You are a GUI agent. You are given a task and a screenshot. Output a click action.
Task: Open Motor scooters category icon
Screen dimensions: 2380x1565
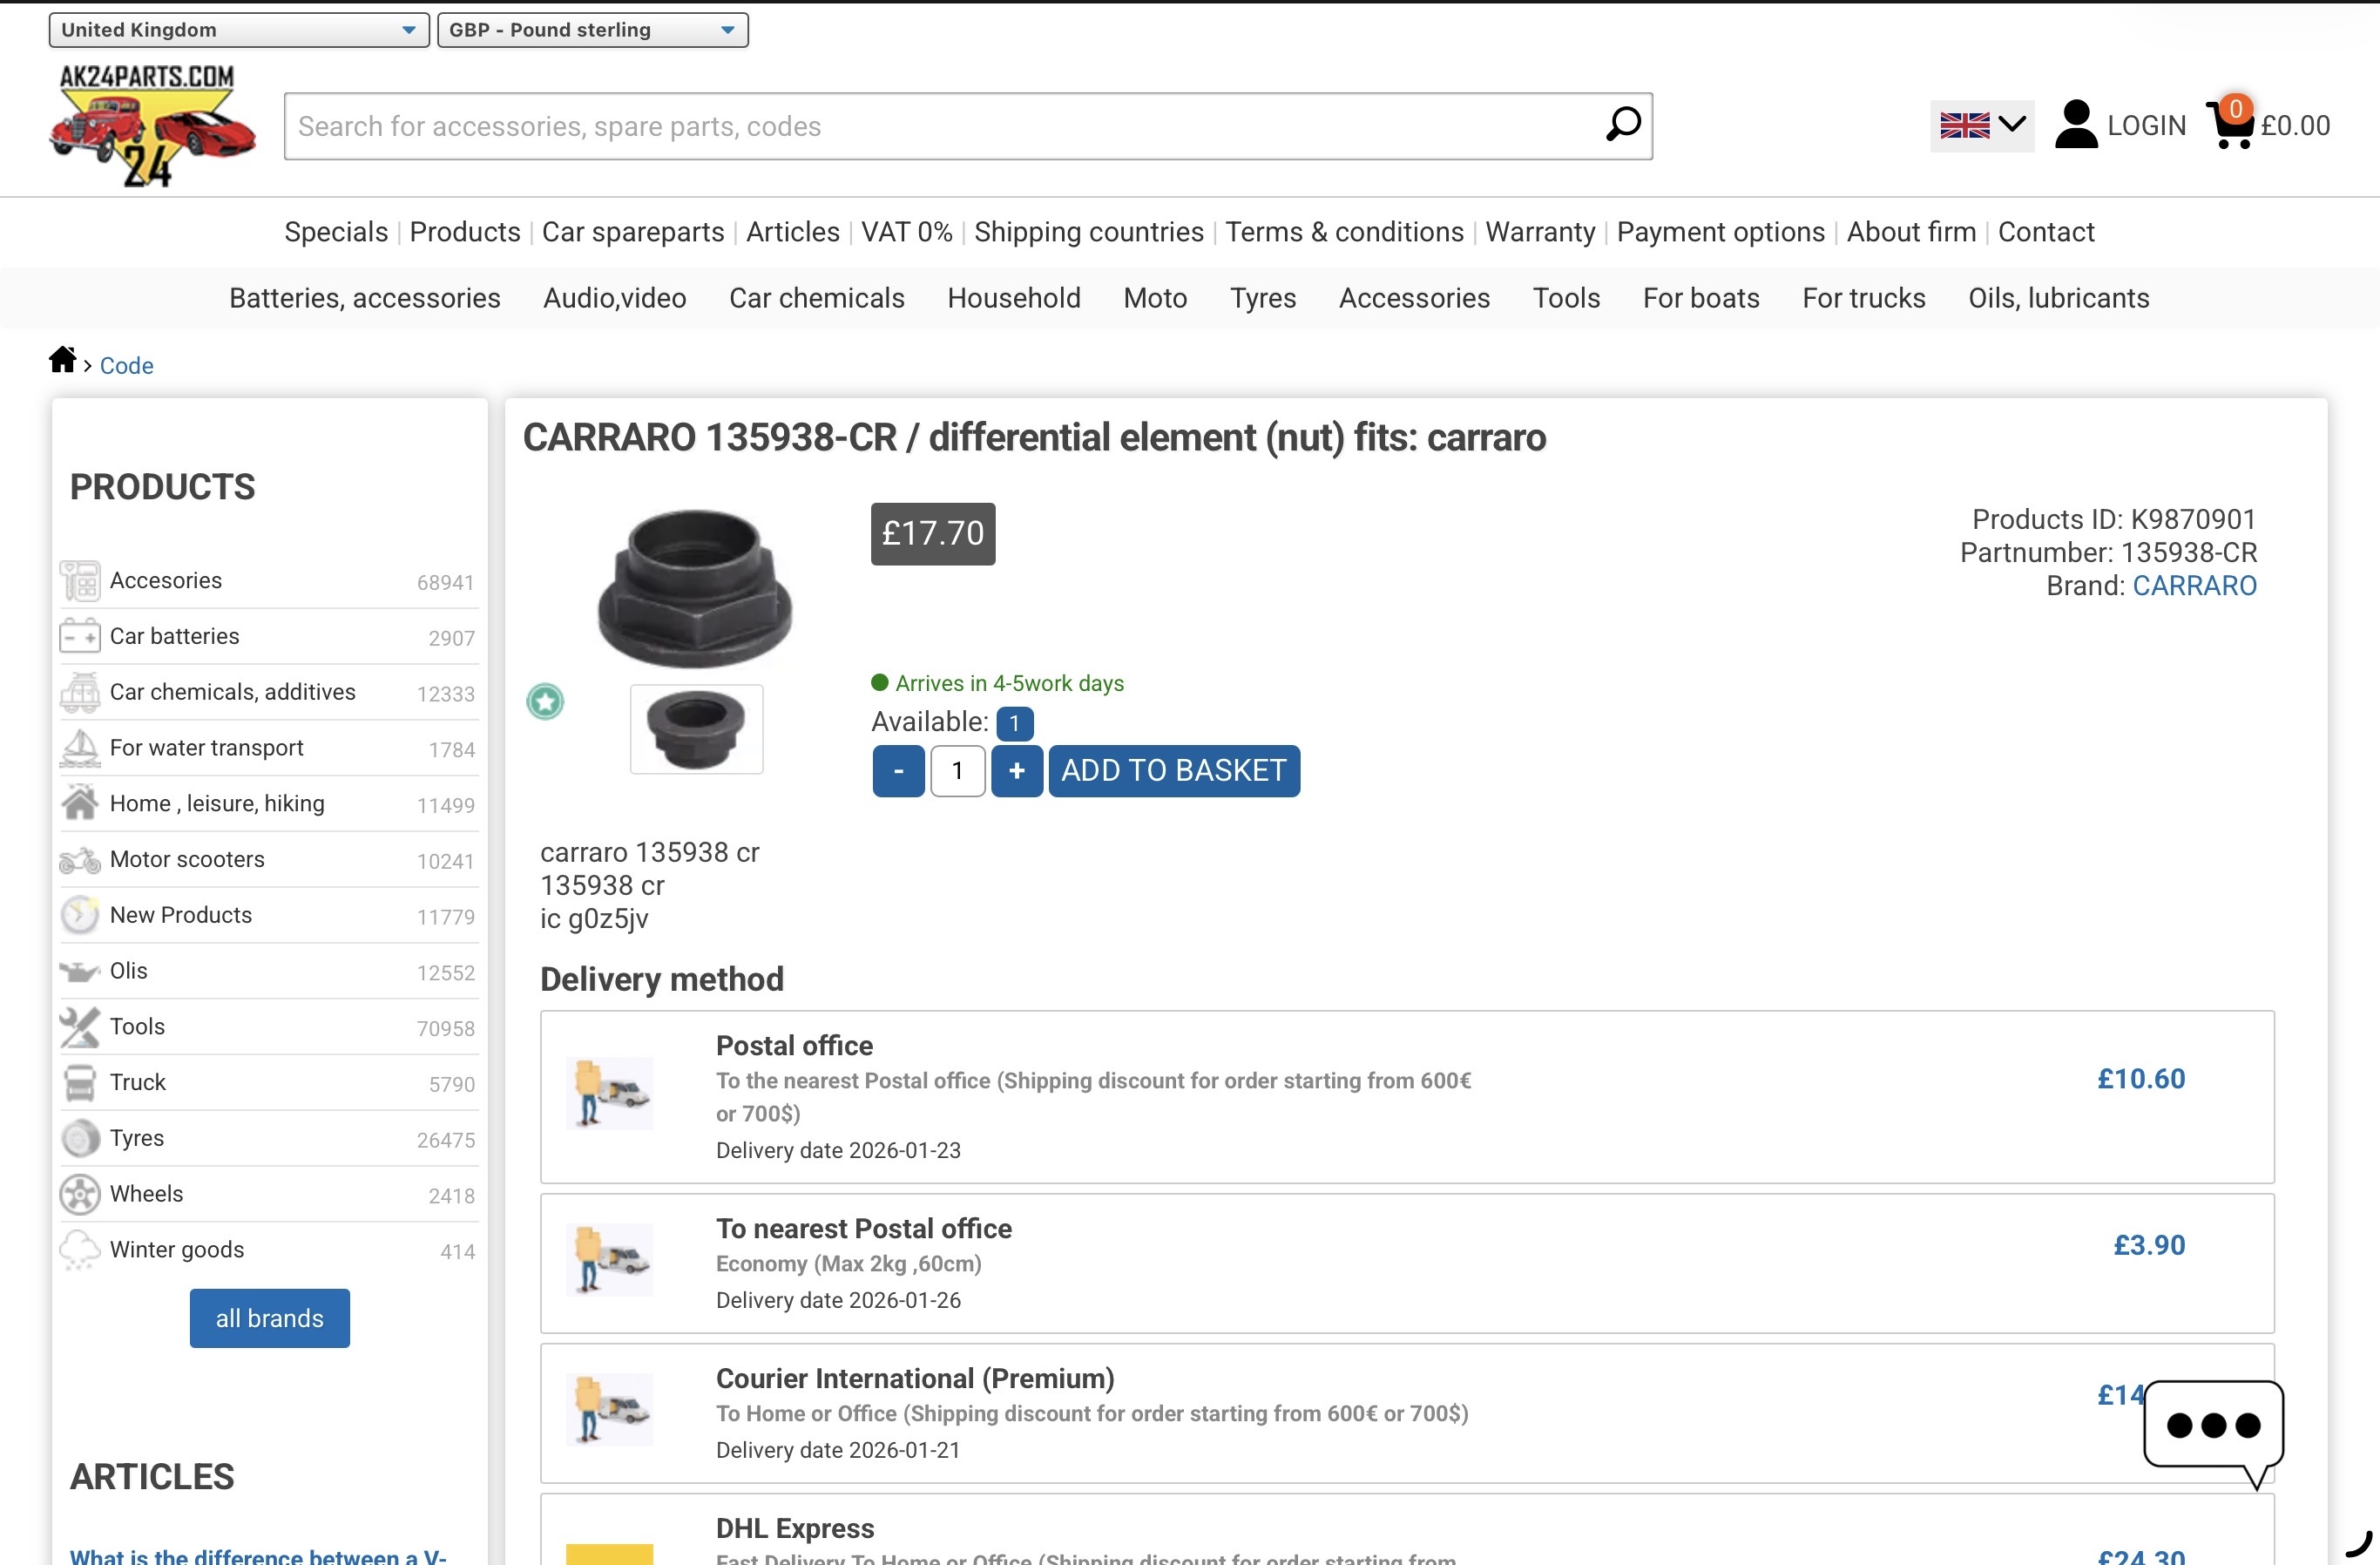click(80, 860)
